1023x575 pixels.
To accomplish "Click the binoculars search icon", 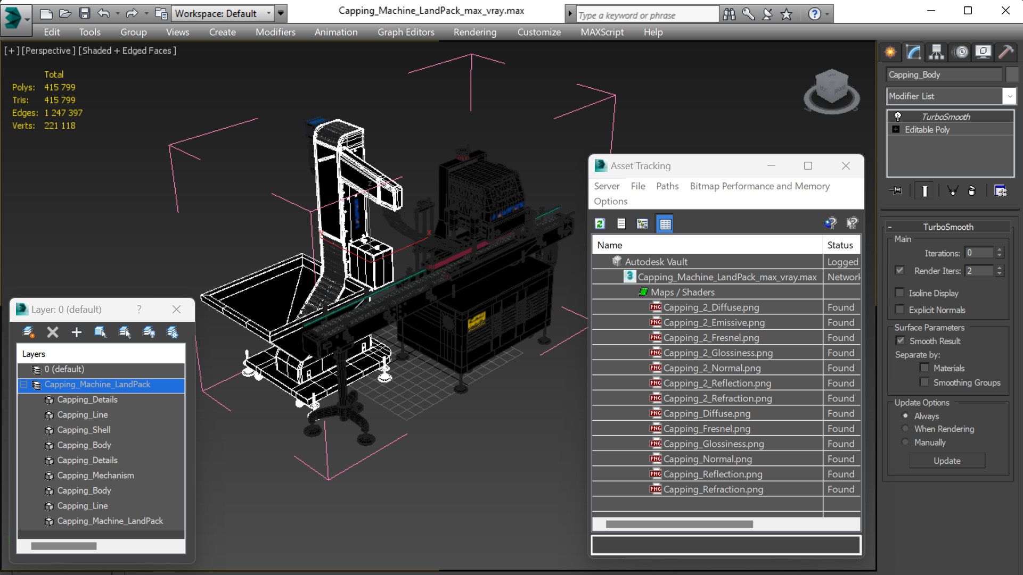I will pos(729,14).
